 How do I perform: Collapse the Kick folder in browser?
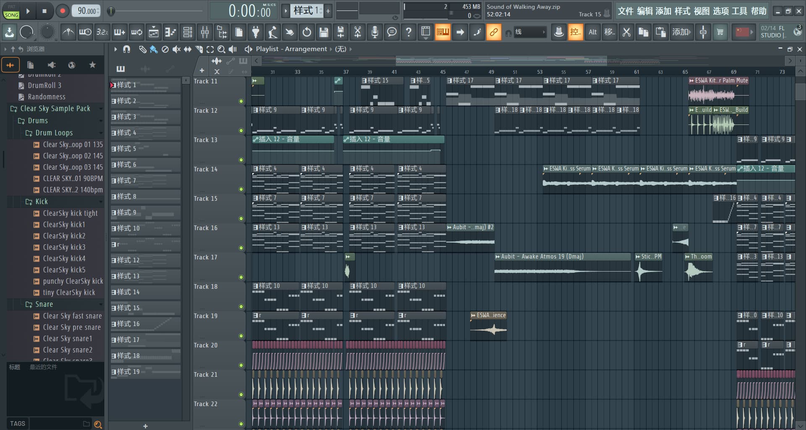42,202
